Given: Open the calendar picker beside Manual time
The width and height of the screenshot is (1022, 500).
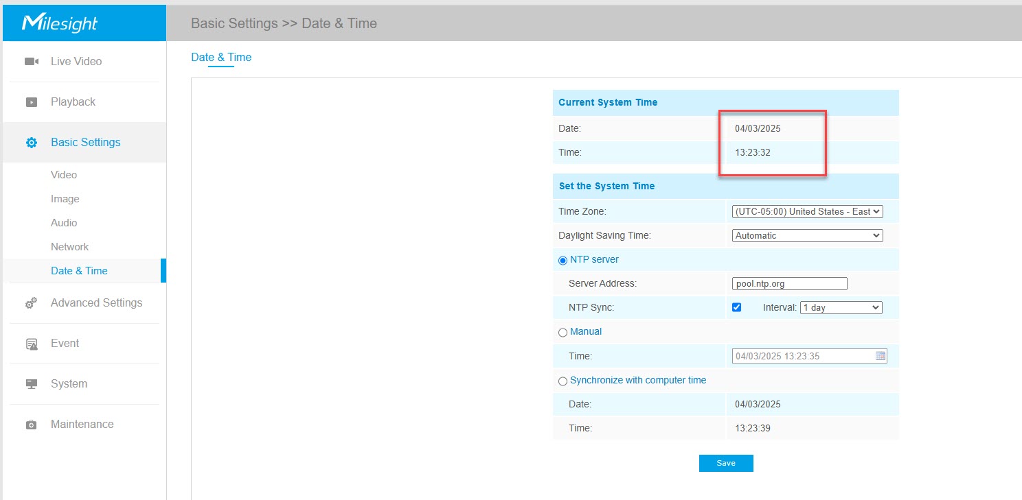Looking at the screenshot, I should pyautogui.click(x=881, y=355).
